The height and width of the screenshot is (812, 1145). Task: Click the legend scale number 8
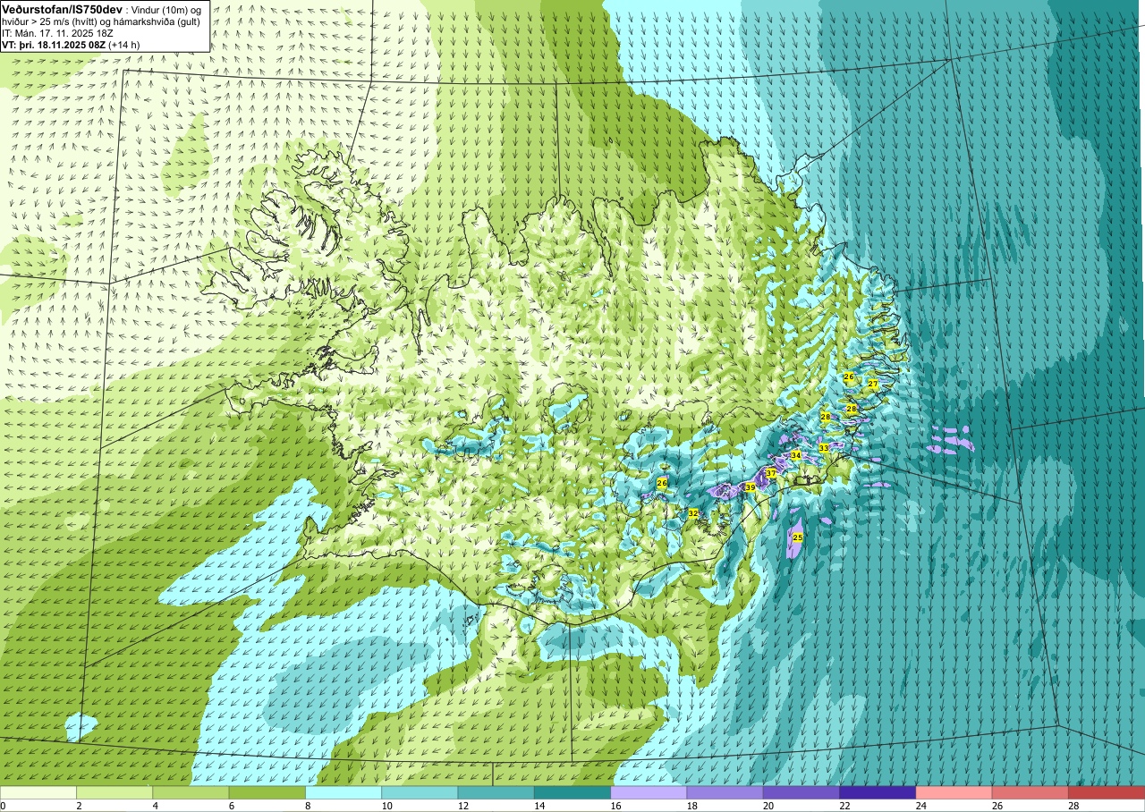pyautogui.click(x=306, y=806)
